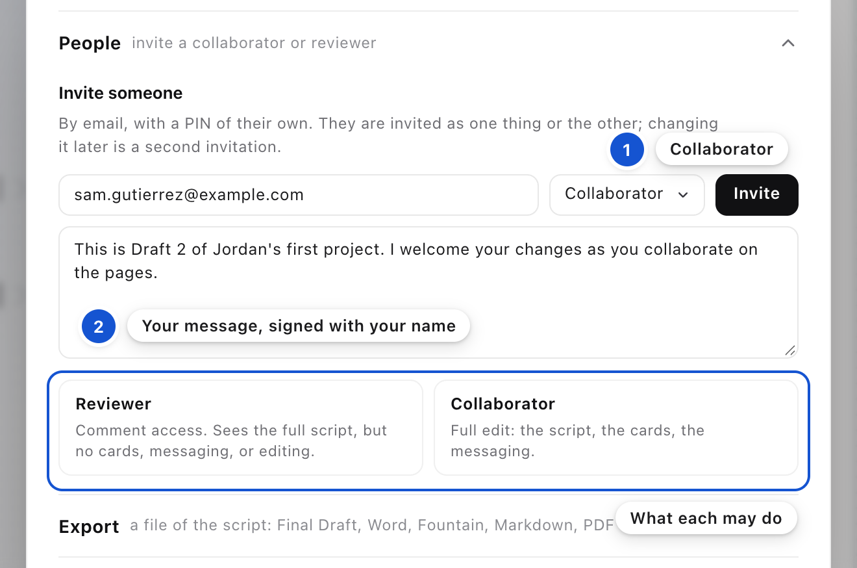The width and height of the screenshot is (857, 568).
Task: Click the "a file of the script" Export subtitle
Action: tap(372, 525)
